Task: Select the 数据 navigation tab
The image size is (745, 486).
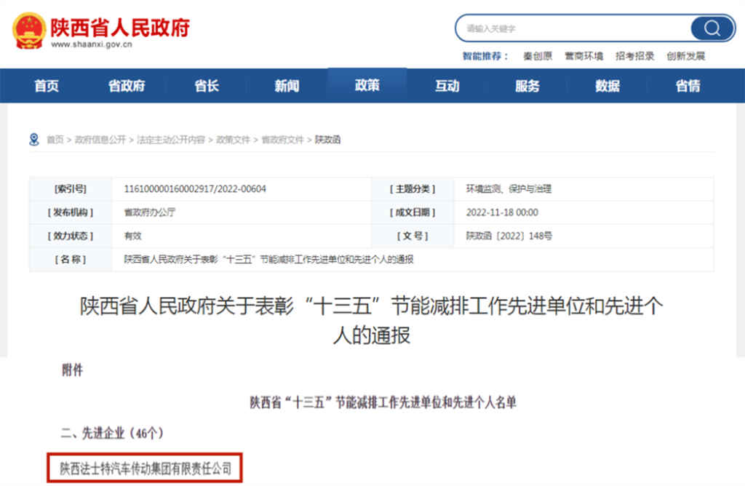Action: tap(605, 85)
